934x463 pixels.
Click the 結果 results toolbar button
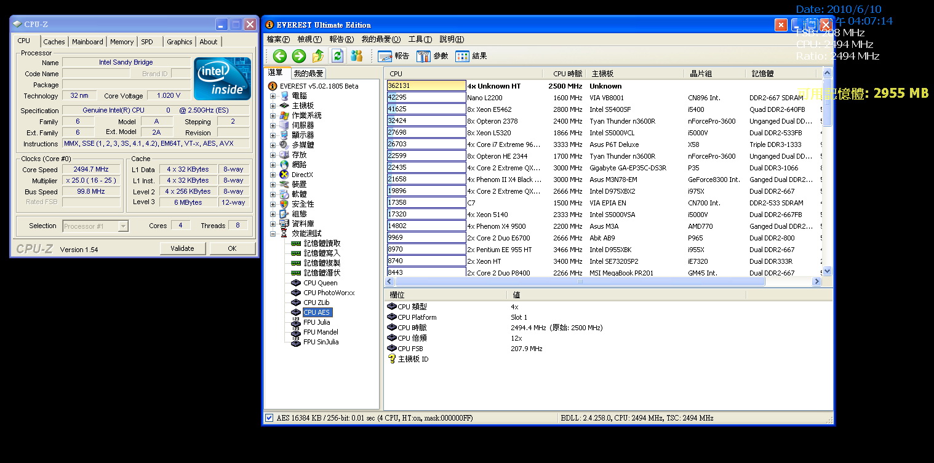coord(471,57)
